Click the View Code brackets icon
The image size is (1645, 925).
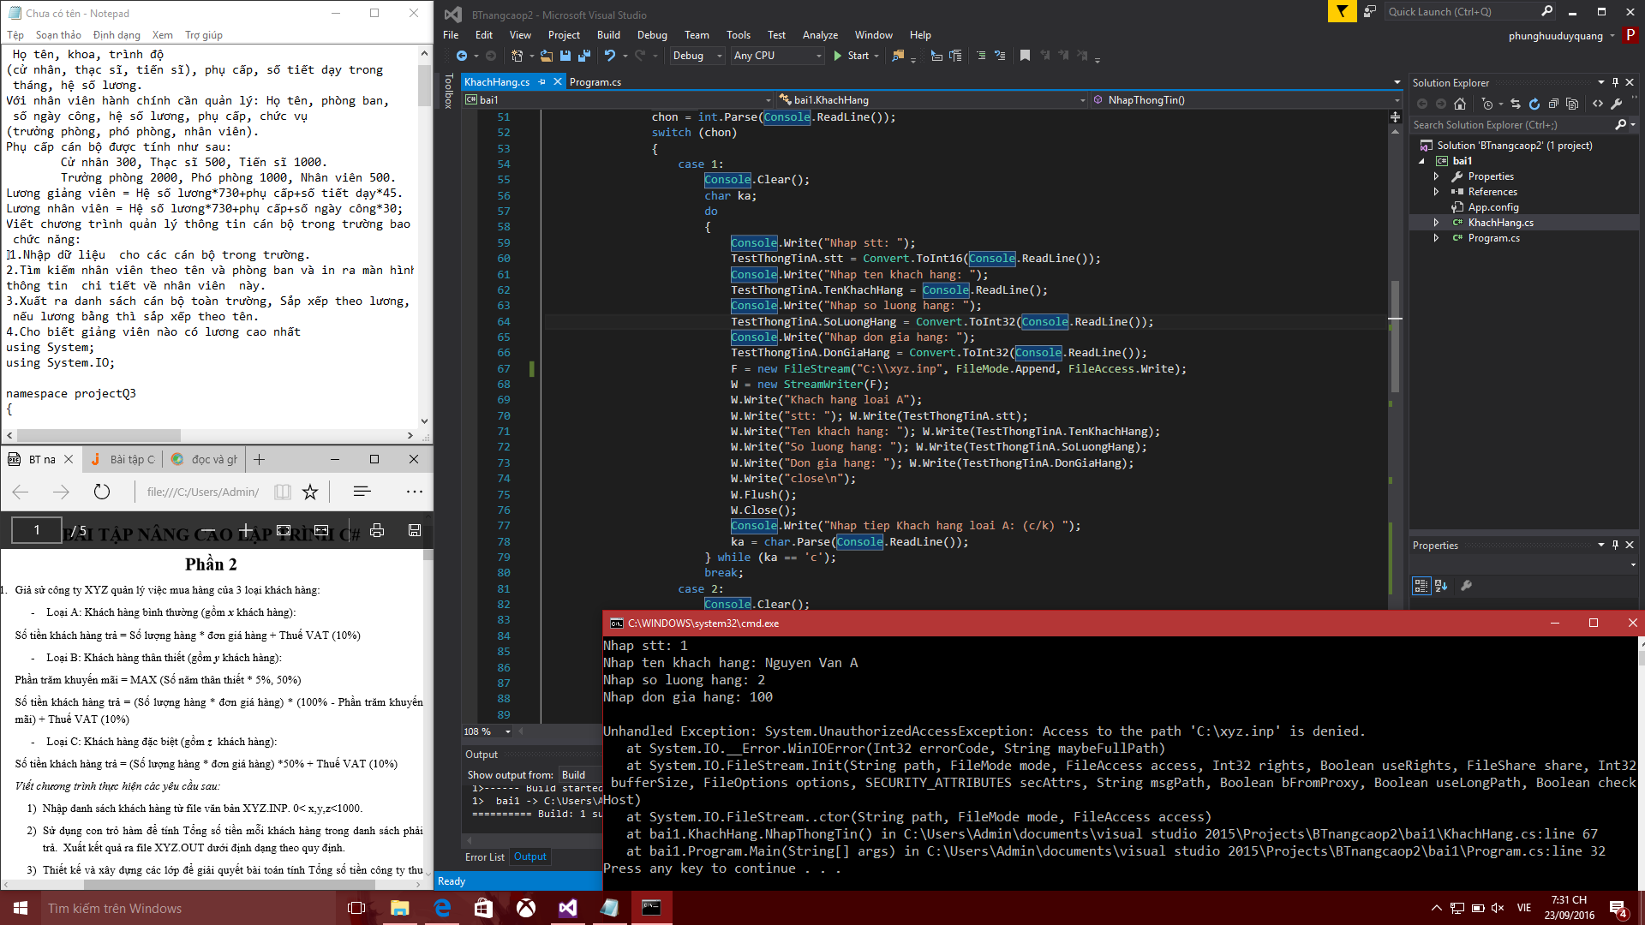[1598, 104]
